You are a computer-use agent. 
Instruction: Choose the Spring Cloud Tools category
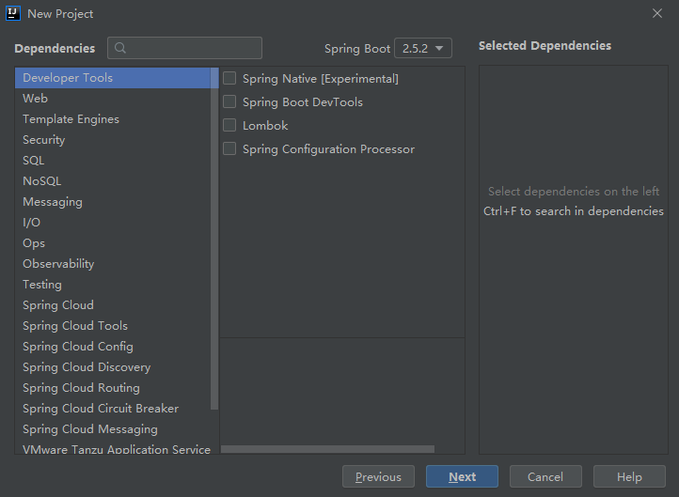coord(113,326)
